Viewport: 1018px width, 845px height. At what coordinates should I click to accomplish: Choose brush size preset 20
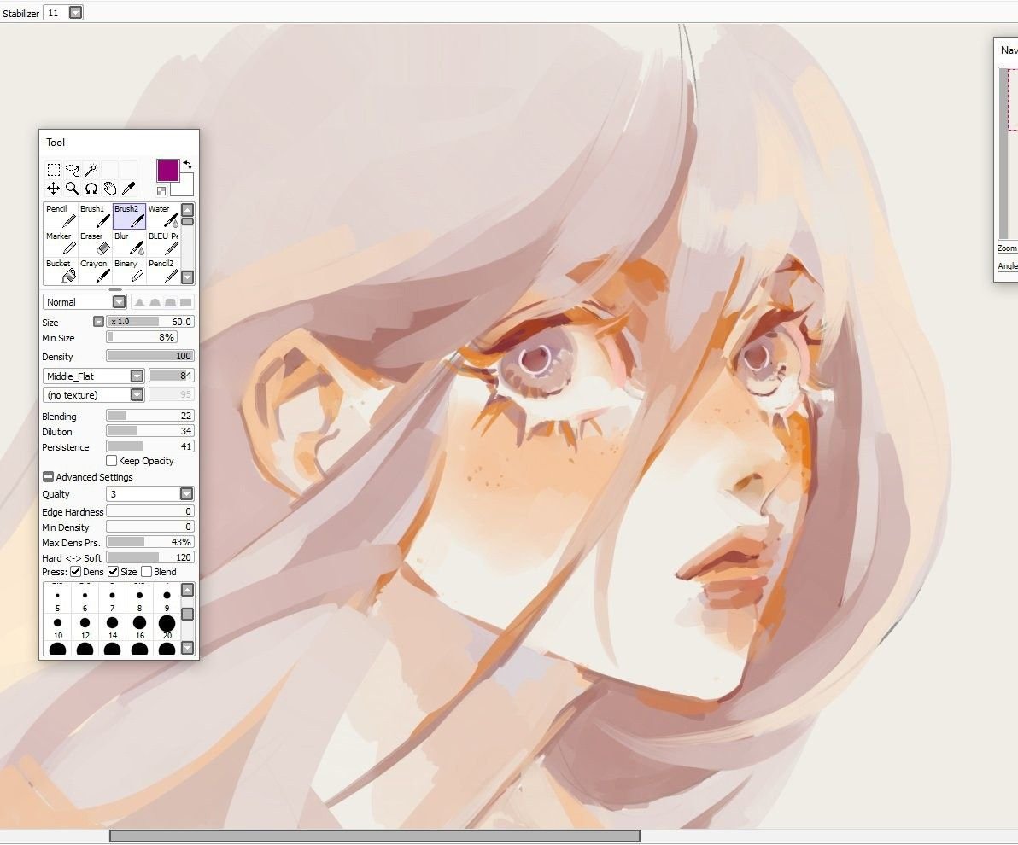click(x=167, y=623)
